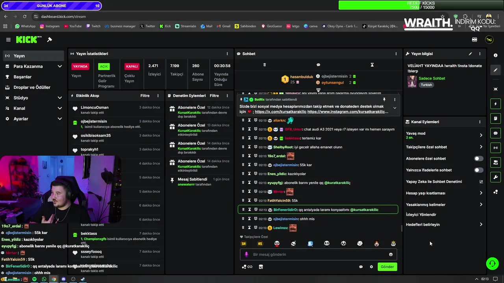Click the info icon in the right sidebar
This screenshot has width=504, height=283.
click(x=495, y=55)
